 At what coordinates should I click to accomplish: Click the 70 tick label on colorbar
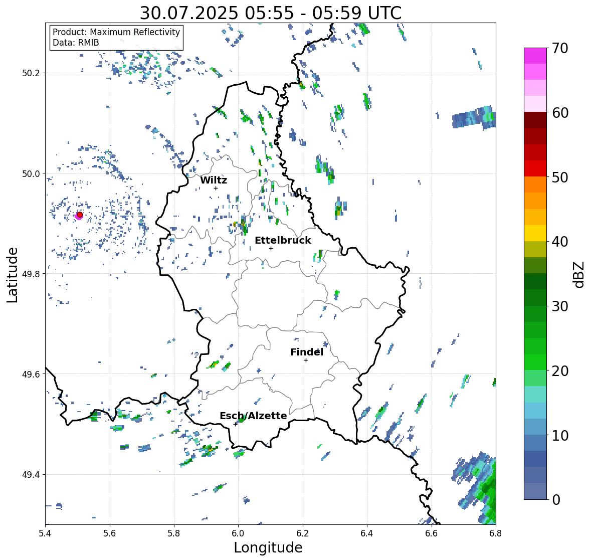(x=560, y=48)
